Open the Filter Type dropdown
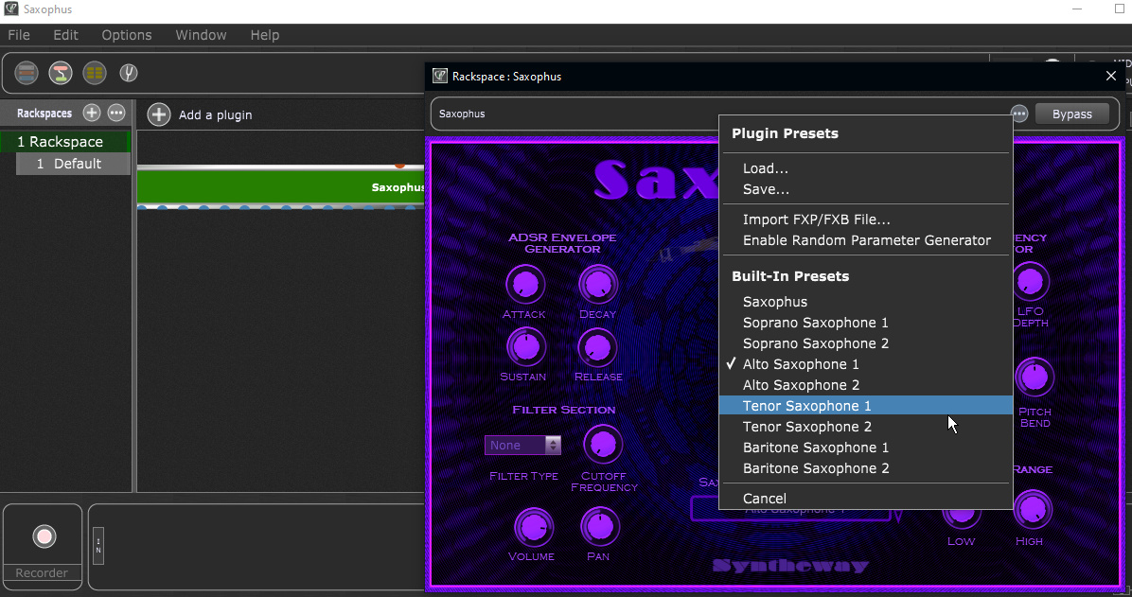The width and height of the screenshot is (1132, 597). (x=522, y=446)
